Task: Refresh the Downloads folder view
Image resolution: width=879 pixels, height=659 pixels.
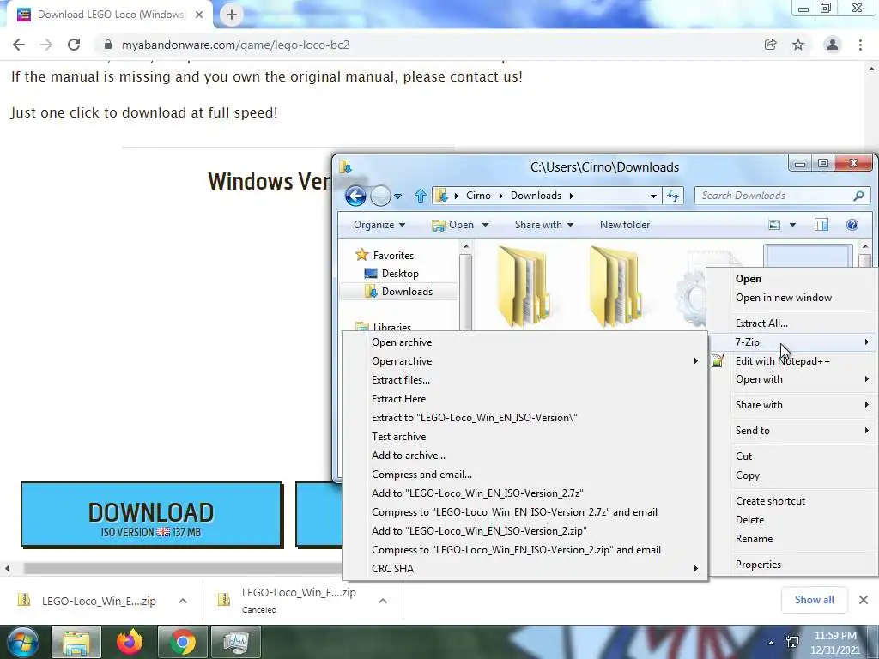Action: (673, 196)
